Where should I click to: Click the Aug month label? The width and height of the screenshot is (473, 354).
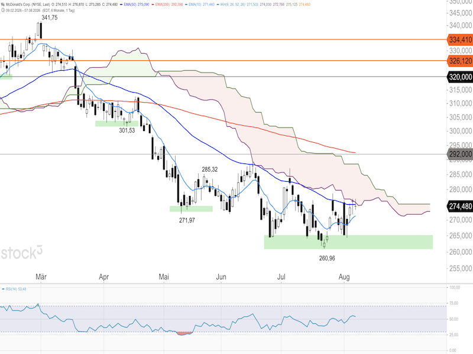click(x=344, y=277)
